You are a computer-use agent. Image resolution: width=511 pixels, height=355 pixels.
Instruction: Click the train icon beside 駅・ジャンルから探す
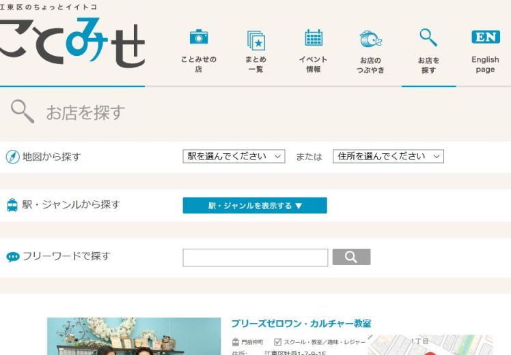[12, 205]
